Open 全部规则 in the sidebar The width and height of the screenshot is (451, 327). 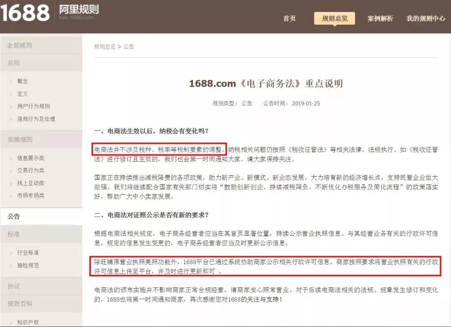(41, 45)
